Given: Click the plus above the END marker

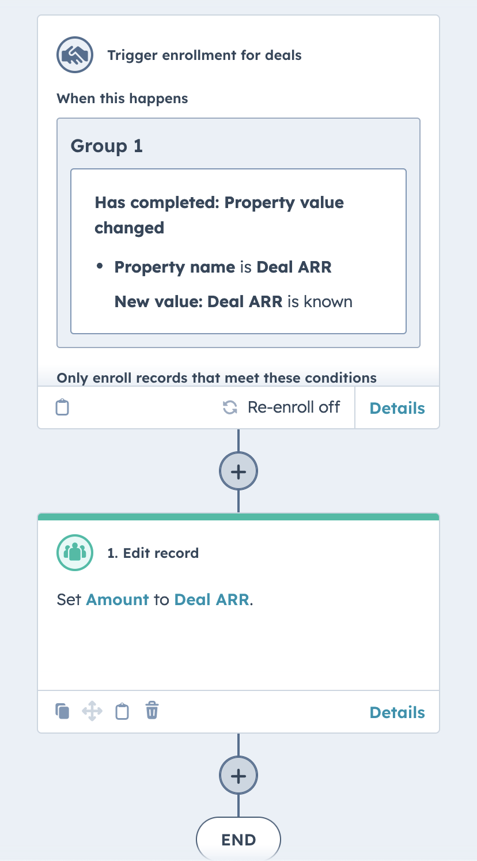Looking at the screenshot, I should click(238, 775).
